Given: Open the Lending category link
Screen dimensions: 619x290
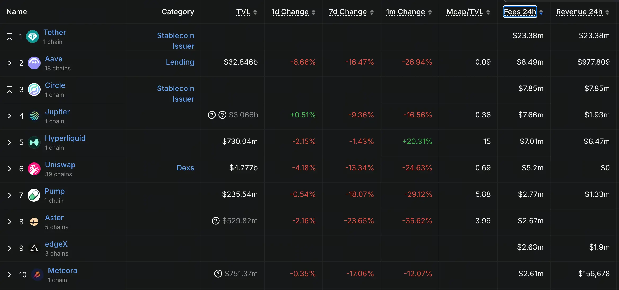Looking at the screenshot, I should [180, 62].
